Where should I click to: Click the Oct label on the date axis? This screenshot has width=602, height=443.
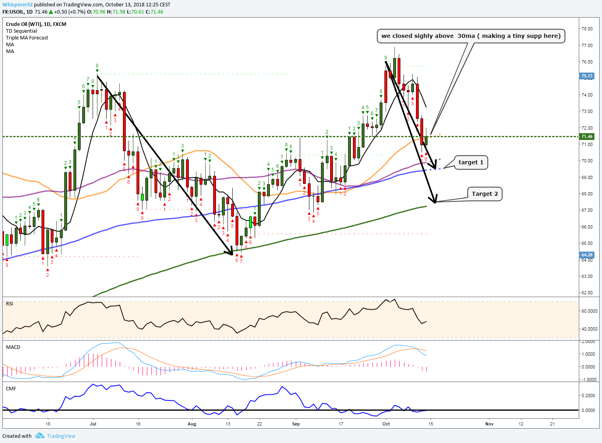[x=386, y=424]
